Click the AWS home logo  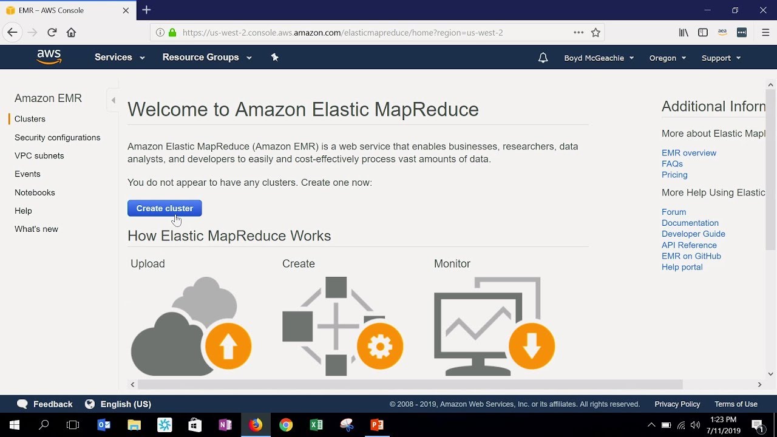[x=49, y=56]
